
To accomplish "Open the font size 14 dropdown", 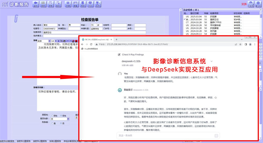I will click(x=56, y=41).
